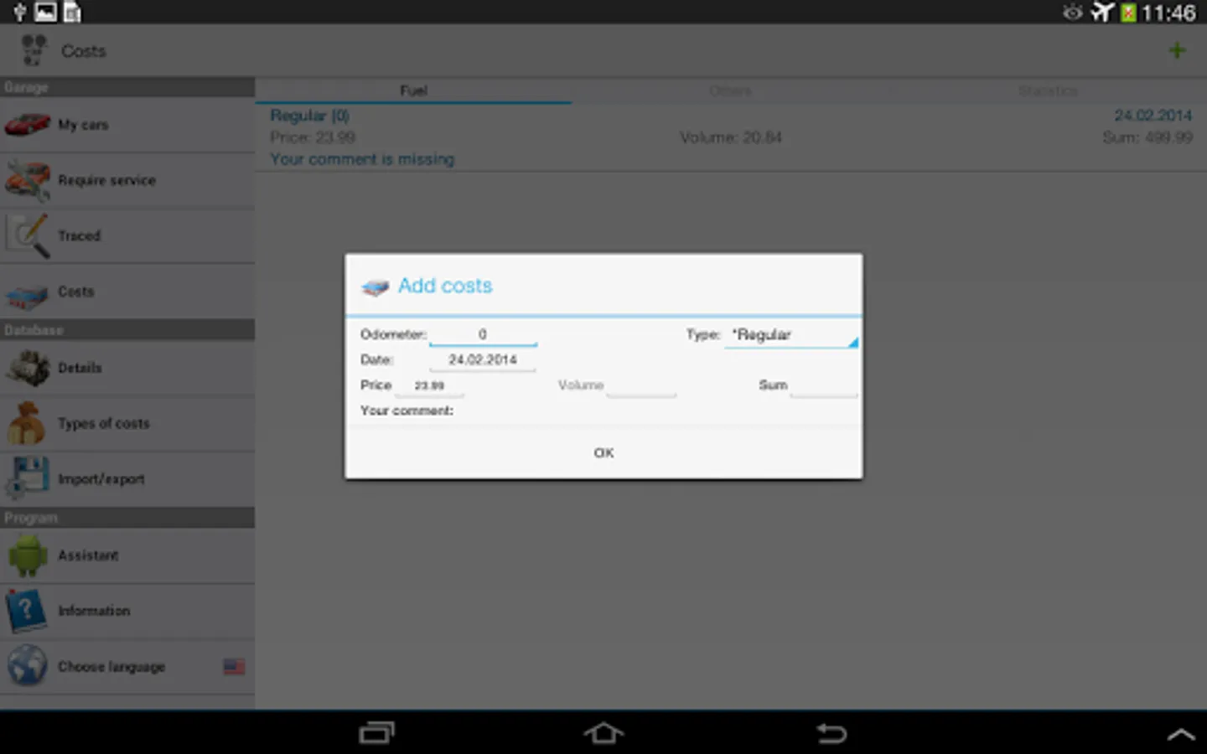Open the Type dropdown showing Regular

click(791, 335)
